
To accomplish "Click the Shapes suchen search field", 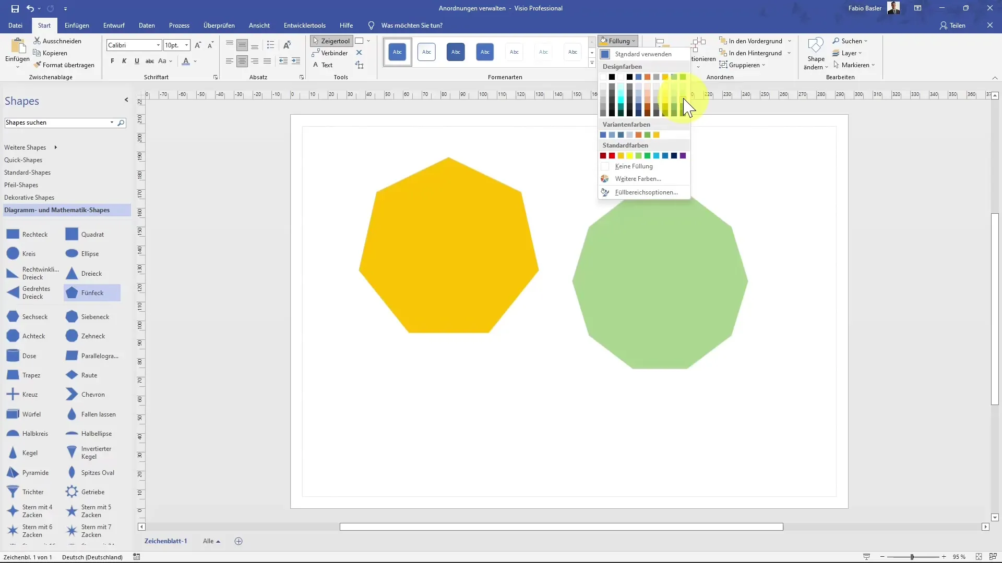I will tap(56, 123).
